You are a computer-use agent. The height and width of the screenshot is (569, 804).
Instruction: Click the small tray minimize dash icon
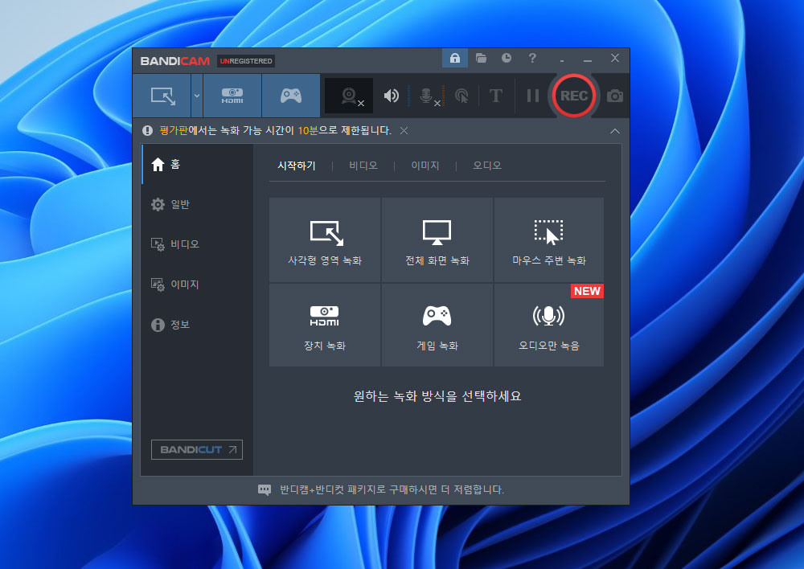562,59
